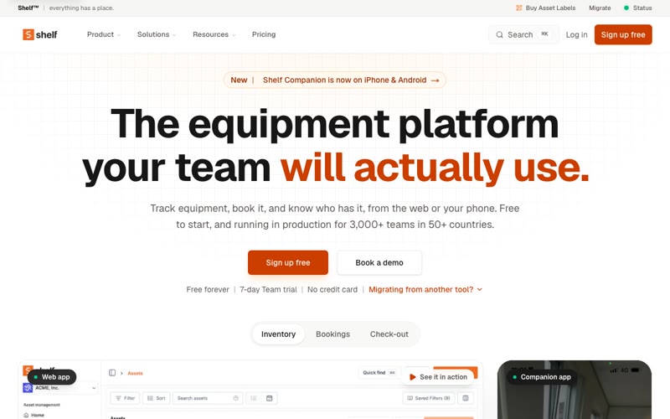Click the sidebar toggle icon beside Assets breadcrumb
The width and height of the screenshot is (670, 419).
point(112,373)
